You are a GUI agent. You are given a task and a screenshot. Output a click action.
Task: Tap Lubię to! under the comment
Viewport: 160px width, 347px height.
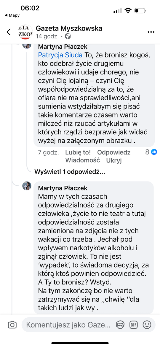coord(78,152)
